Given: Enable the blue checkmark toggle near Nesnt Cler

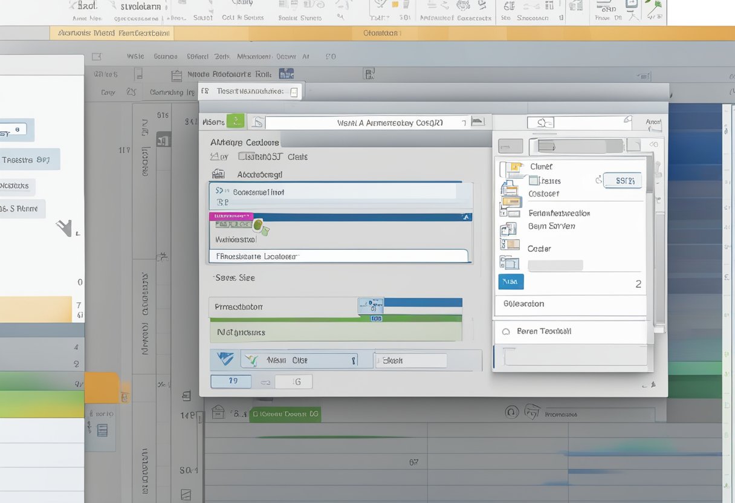Looking at the screenshot, I should (x=224, y=359).
